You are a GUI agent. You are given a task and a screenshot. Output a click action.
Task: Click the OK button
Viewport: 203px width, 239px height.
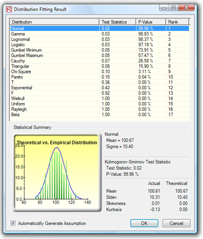pyautogui.click(x=144, y=223)
